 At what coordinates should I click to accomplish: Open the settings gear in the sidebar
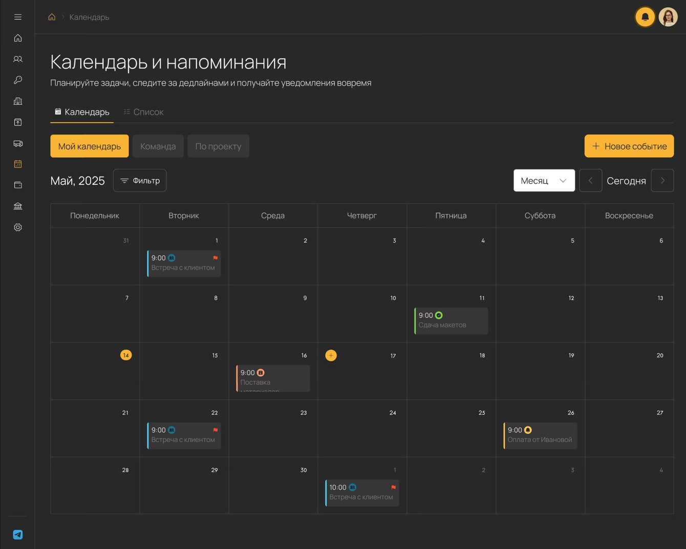[x=18, y=227]
